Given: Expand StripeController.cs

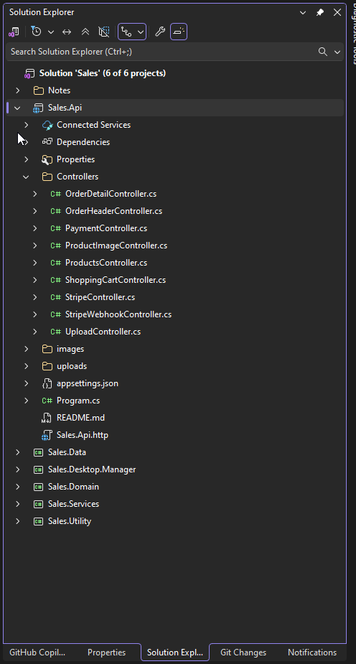Looking at the screenshot, I should coord(35,297).
